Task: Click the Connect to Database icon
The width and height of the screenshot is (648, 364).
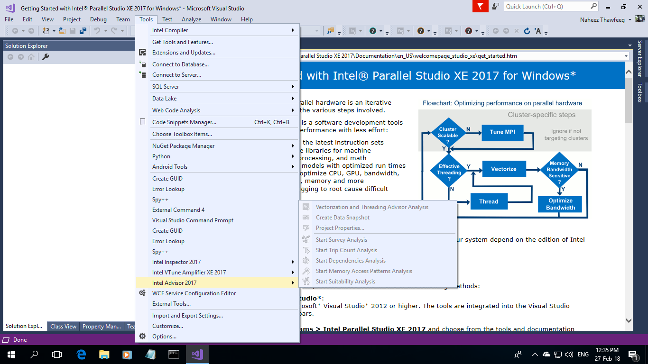Action: pyautogui.click(x=142, y=64)
